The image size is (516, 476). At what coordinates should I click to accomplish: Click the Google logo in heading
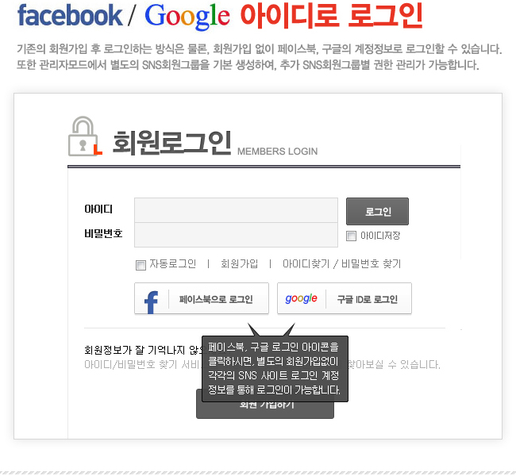point(187,17)
